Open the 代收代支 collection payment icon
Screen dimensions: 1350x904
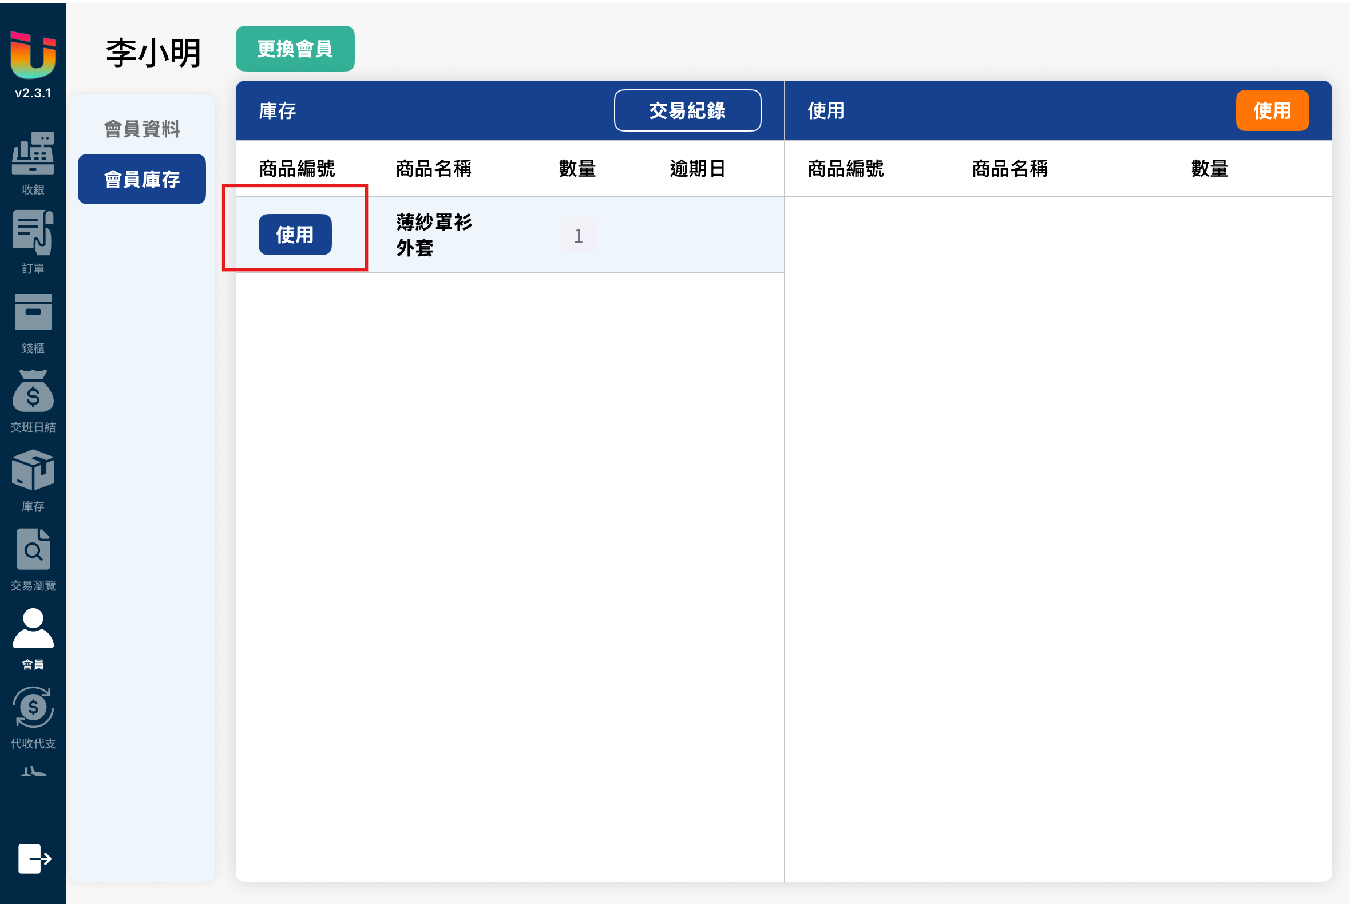pos(33,707)
